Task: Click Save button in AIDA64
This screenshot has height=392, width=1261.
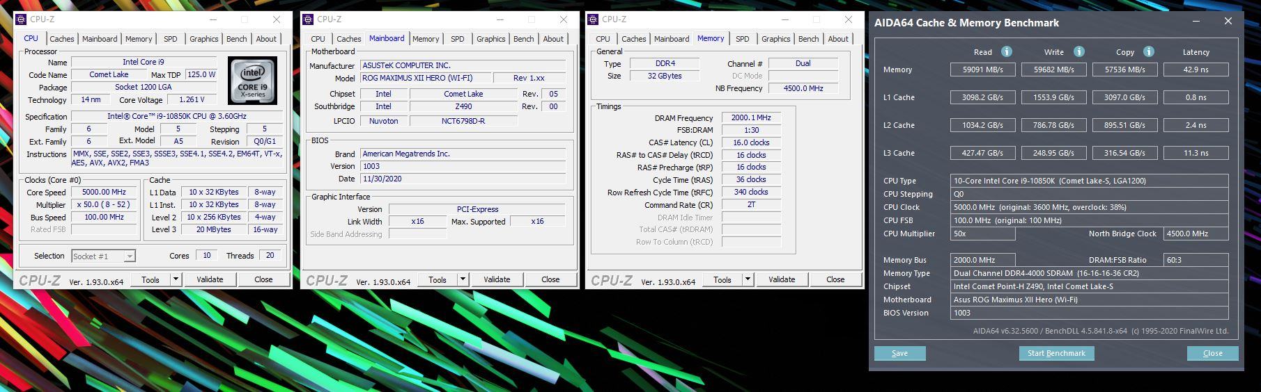Action: (899, 353)
